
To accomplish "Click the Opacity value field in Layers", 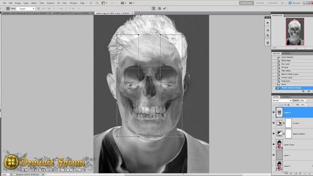I will click(x=302, y=101).
